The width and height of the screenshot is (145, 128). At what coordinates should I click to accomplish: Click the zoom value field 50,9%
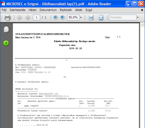(73, 17)
